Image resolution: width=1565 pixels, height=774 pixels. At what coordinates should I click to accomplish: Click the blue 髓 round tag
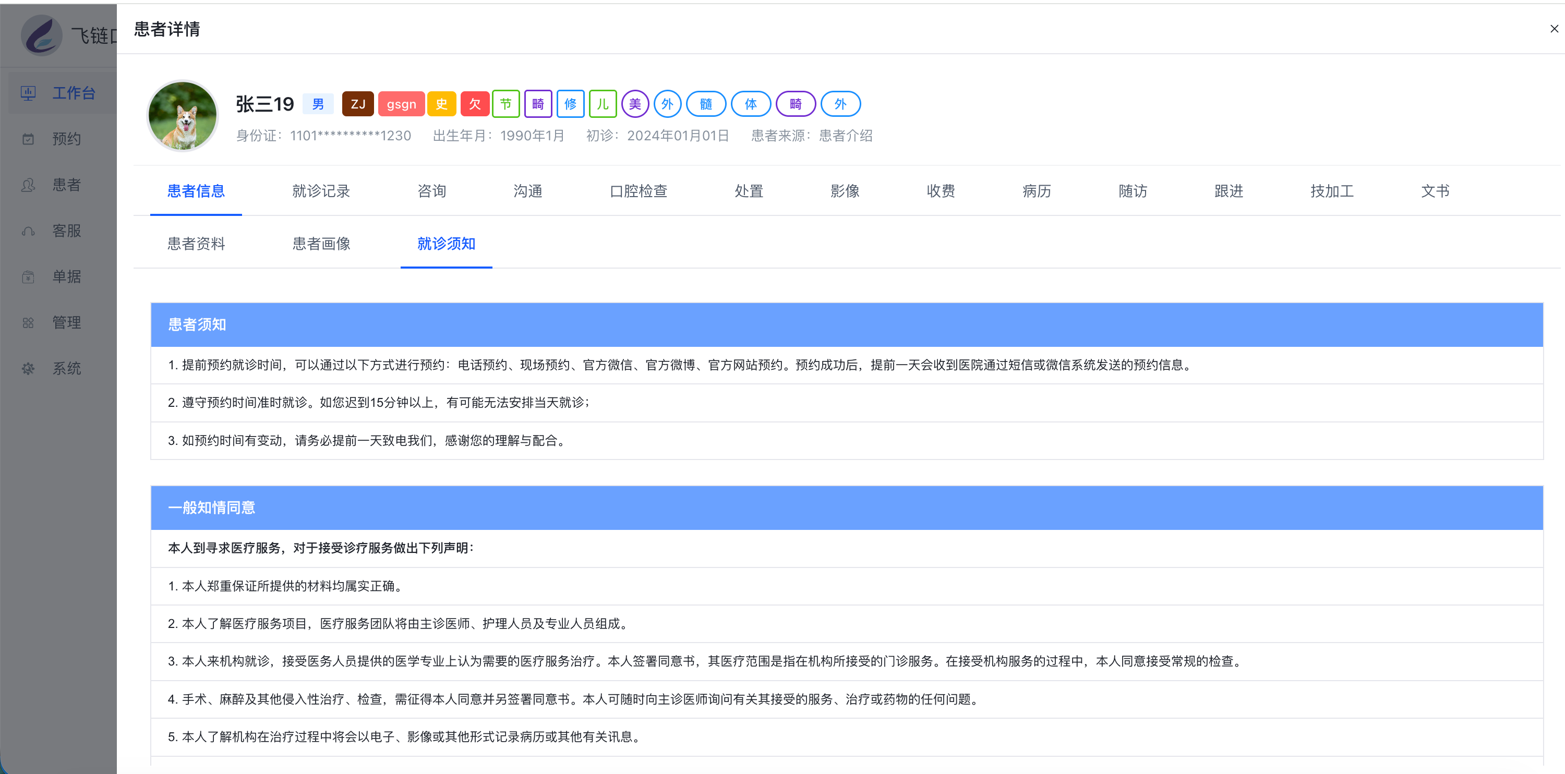(x=706, y=104)
